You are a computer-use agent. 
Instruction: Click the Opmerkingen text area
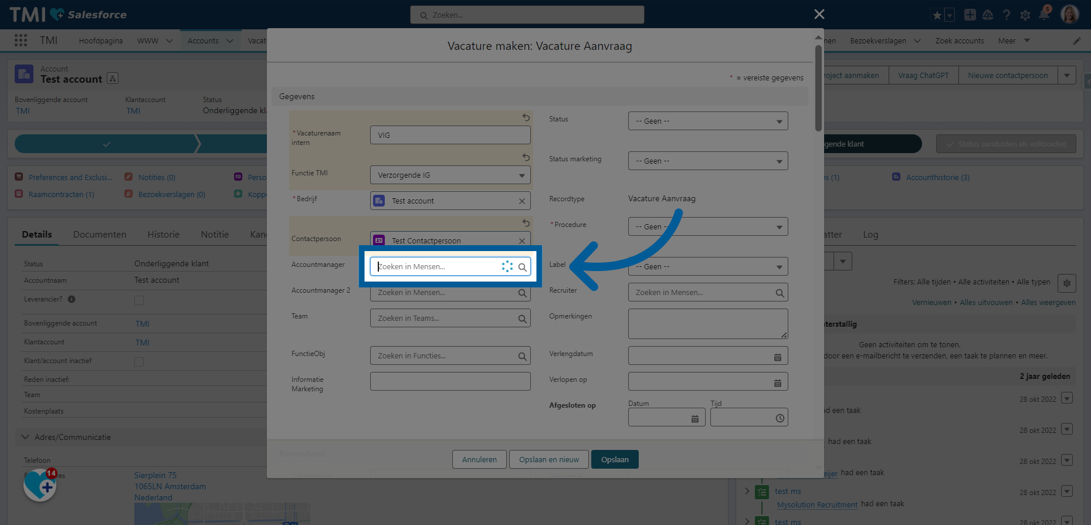(x=708, y=324)
